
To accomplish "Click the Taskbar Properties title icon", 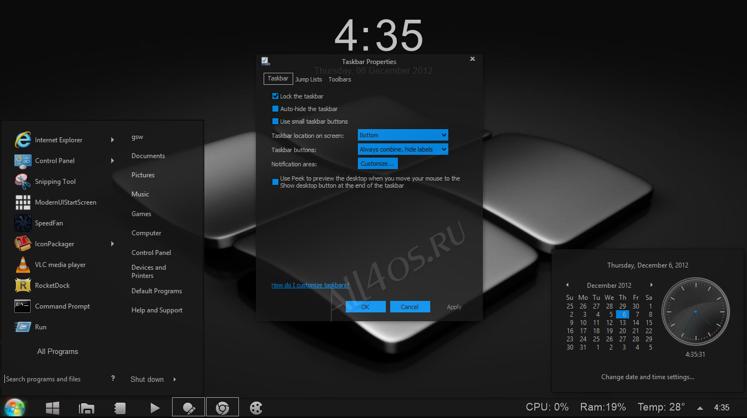I will click(265, 61).
